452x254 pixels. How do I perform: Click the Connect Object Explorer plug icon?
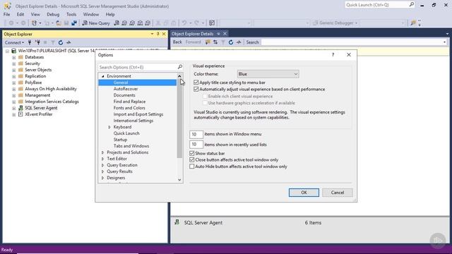pyautogui.click(x=30, y=42)
